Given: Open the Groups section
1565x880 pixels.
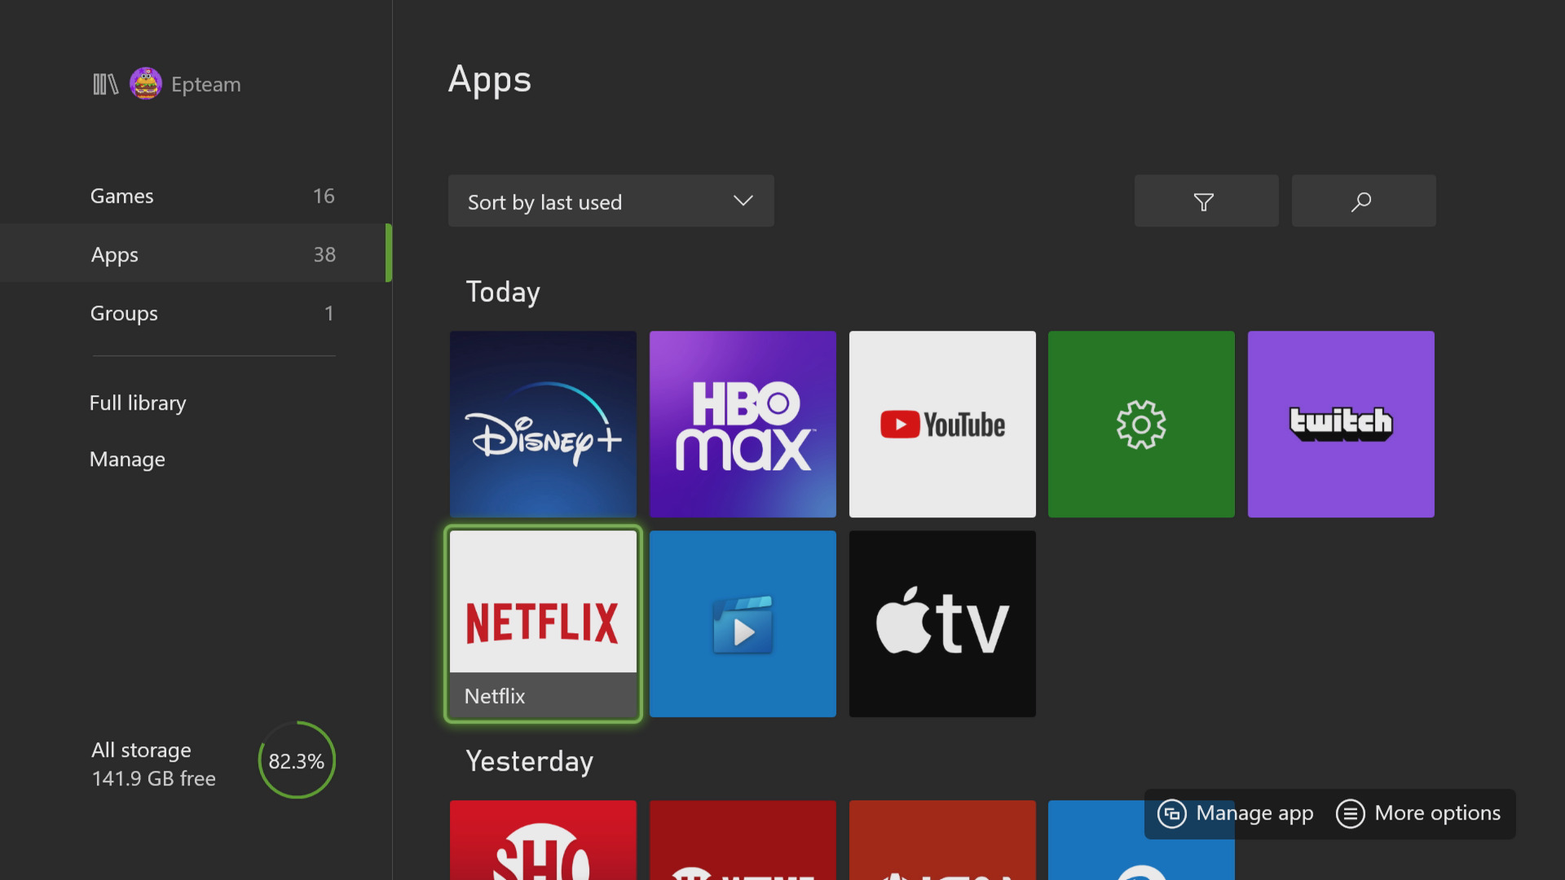Looking at the screenshot, I should click(x=196, y=313).
